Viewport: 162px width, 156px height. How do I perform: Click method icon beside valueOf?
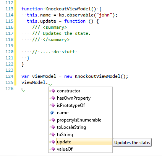pyautogui.click(x=52, y=149)
